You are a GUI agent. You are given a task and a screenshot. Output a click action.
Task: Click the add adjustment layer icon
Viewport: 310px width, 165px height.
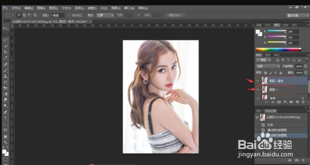[285, 102]
